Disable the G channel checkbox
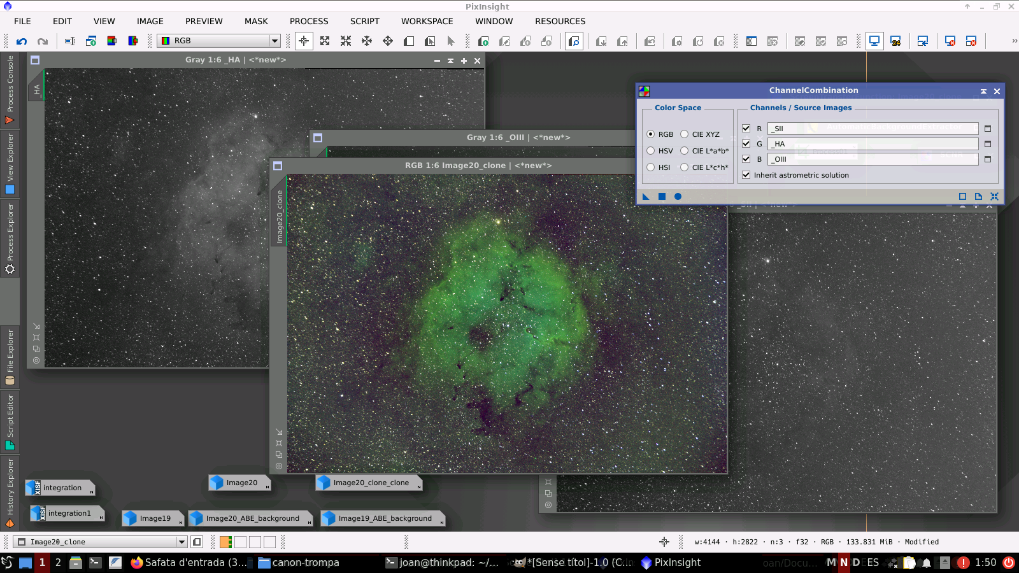 746,144
